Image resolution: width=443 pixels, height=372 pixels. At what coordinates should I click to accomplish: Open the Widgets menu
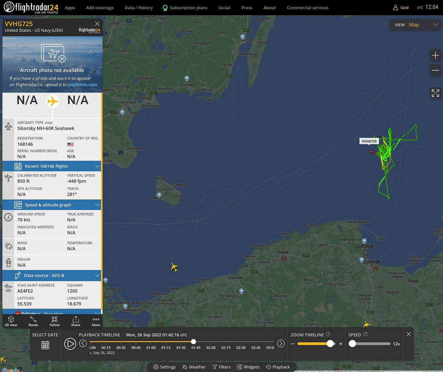(x=248, y=367)
